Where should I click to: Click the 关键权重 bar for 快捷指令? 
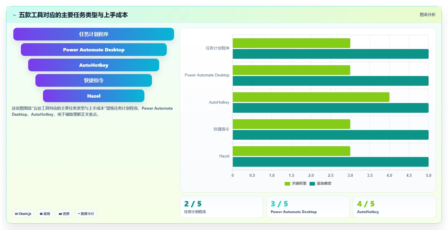291,124
